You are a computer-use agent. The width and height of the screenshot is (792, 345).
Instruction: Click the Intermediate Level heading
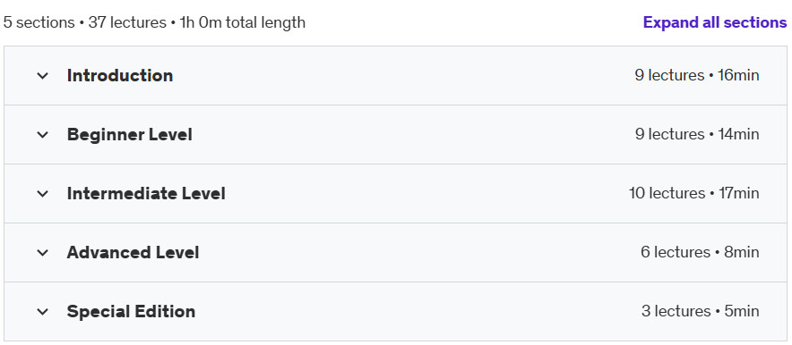point(146,193)
